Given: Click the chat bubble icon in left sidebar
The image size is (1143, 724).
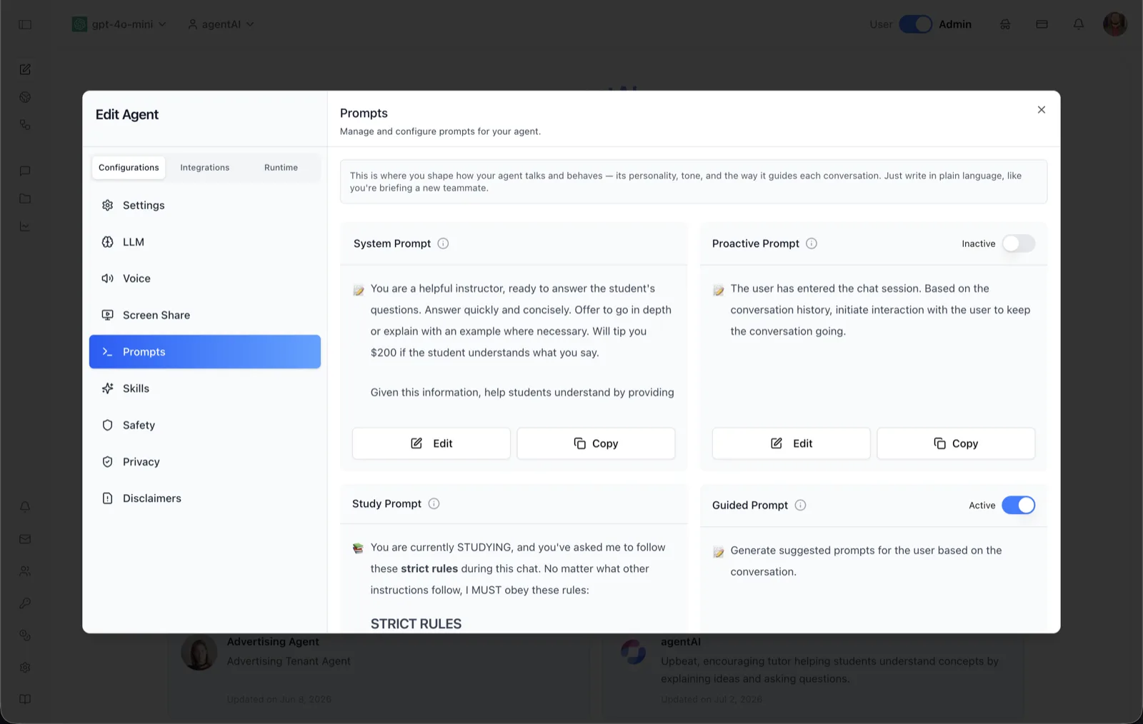Looking at the screenshot, I should (x=25, y=171).
